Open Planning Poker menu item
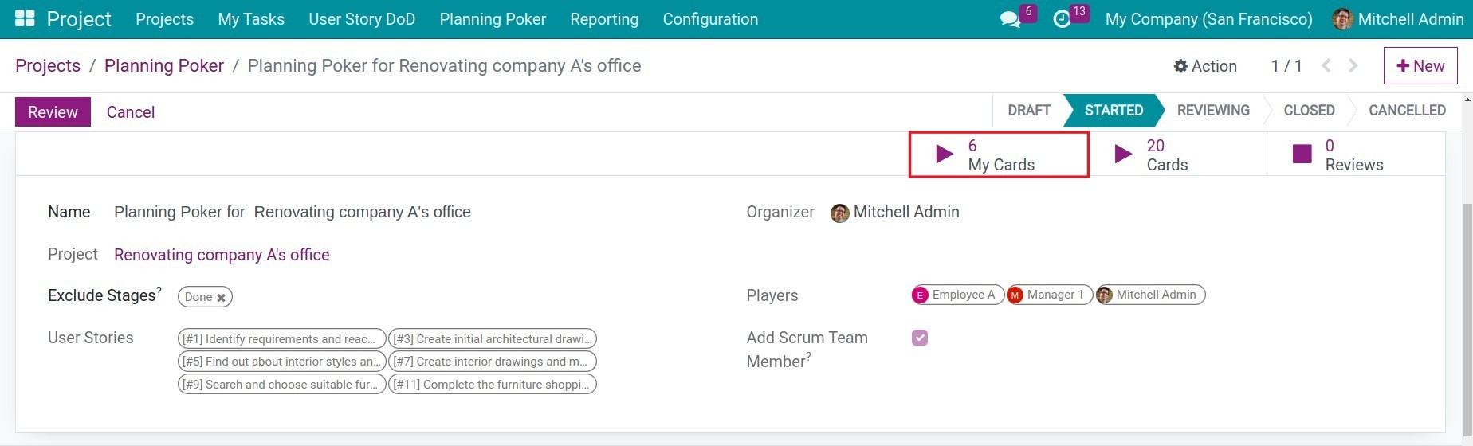This screenshot has height=446, width=1473. (493, 19)
